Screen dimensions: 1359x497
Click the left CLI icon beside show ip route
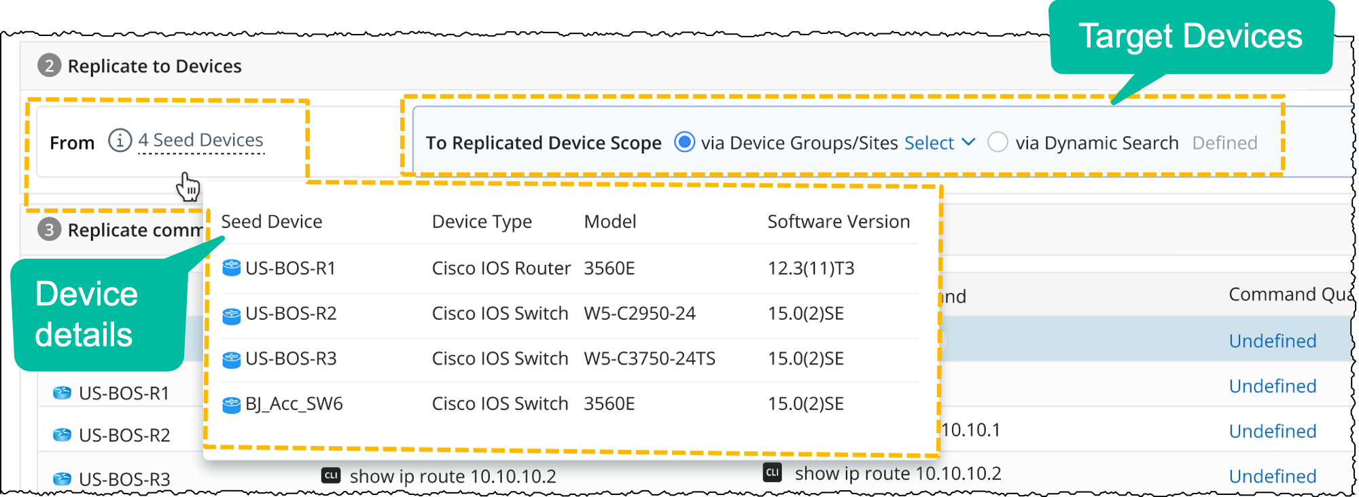[x=331, y=475]
